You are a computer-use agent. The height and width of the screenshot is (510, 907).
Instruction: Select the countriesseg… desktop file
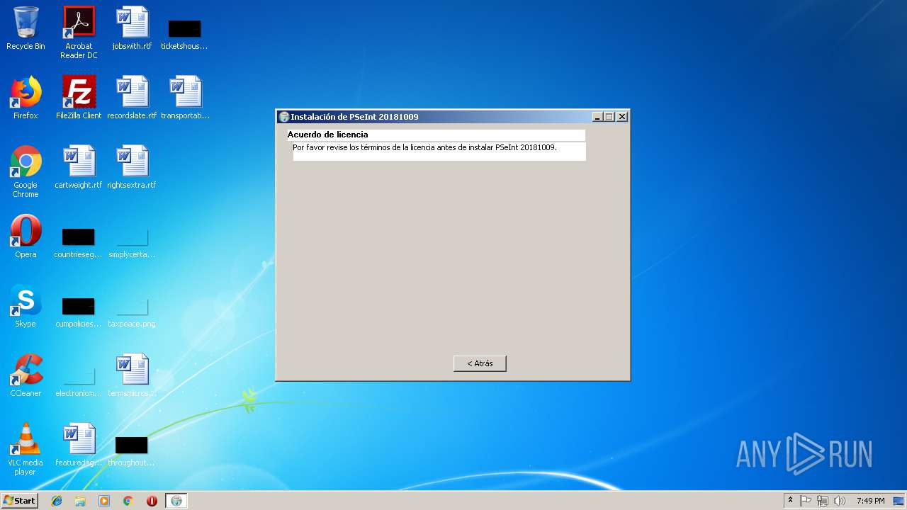point(78,242)
